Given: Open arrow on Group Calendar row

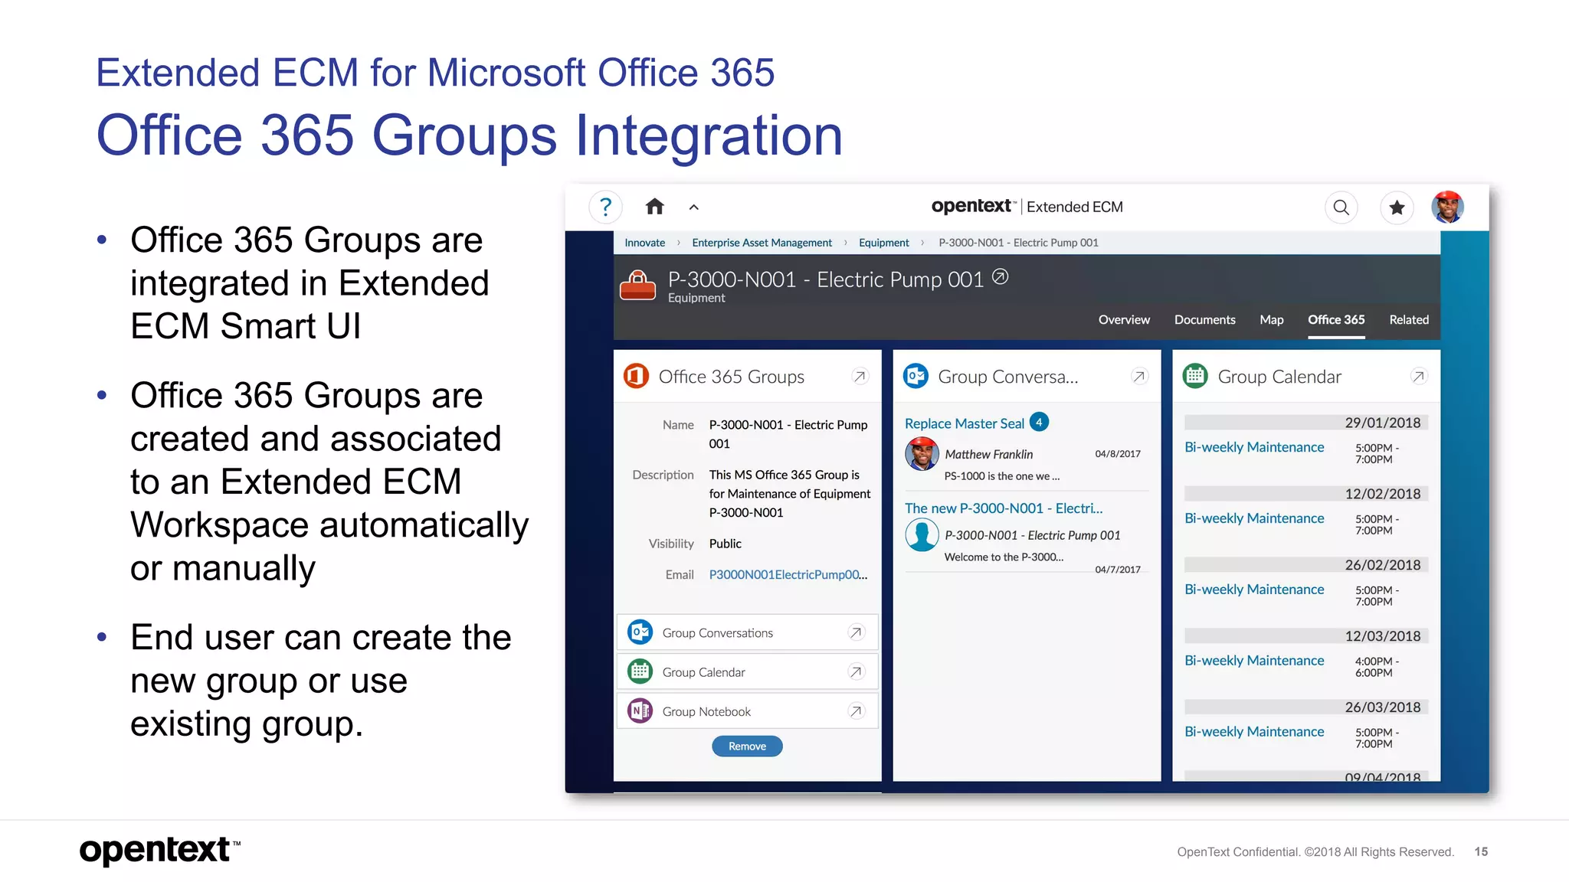Looking at the screenshot, I should pyautogui.click(x=856, y=671).
